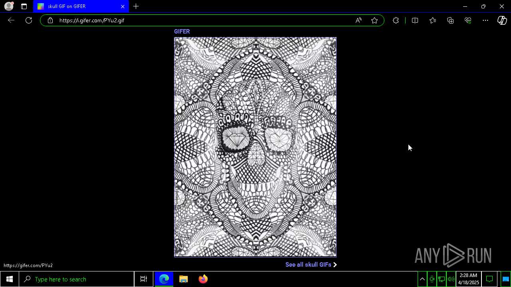This screenshot has height=287, width=511.
Task: Minimize the Edge browser window
Action: (x=465, y=6)
